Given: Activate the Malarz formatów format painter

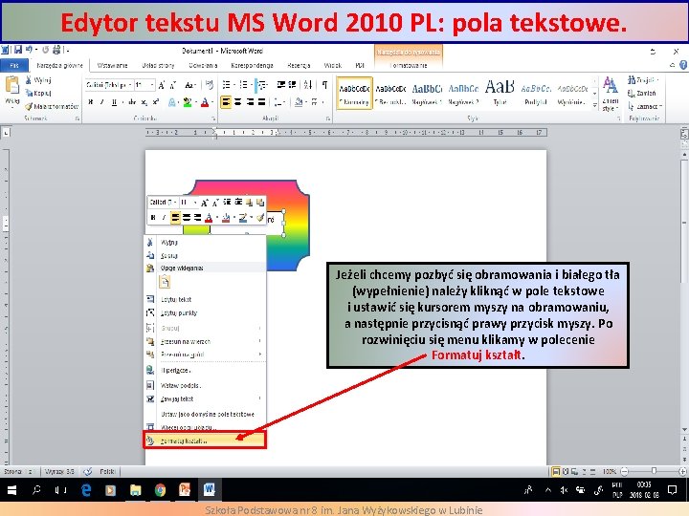Looking at the screenshot, I should pos(52,106).
